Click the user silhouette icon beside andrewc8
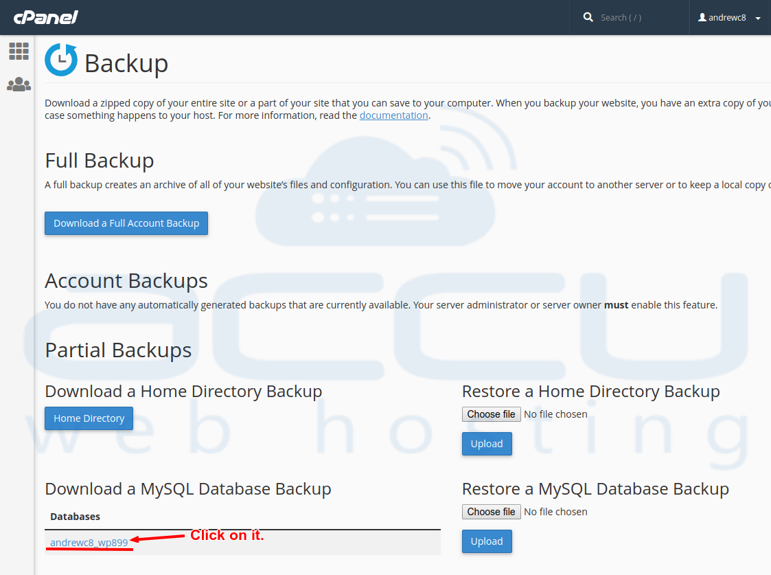Screen dimensions: 771x575 [x=702, y=17]
